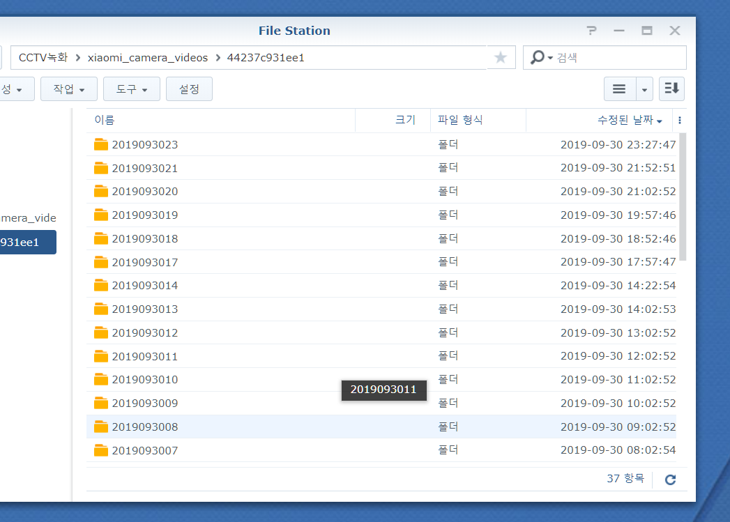Open File Station help question mark
Screen dimensions: 730x522
(591, 31)
